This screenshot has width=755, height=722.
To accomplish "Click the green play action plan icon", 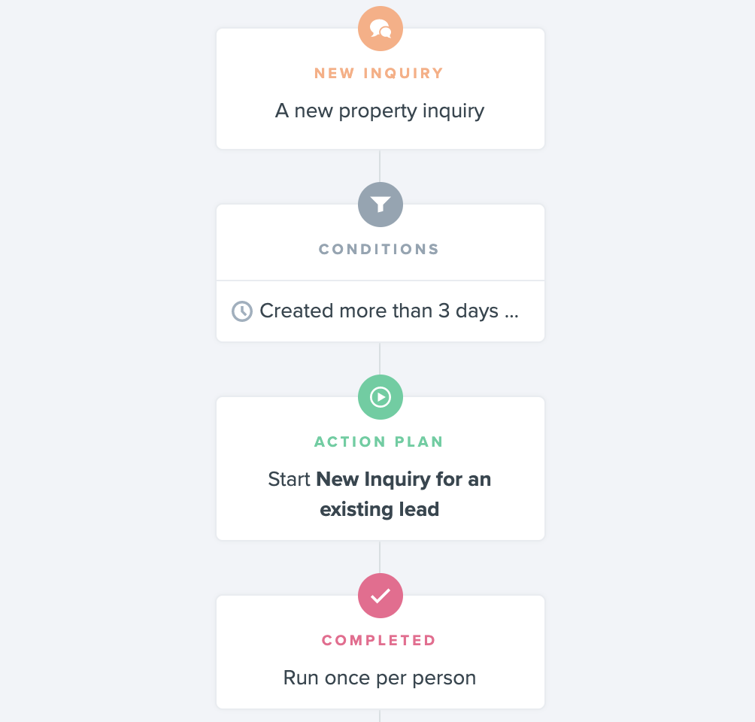I will (x=381, y=397).
